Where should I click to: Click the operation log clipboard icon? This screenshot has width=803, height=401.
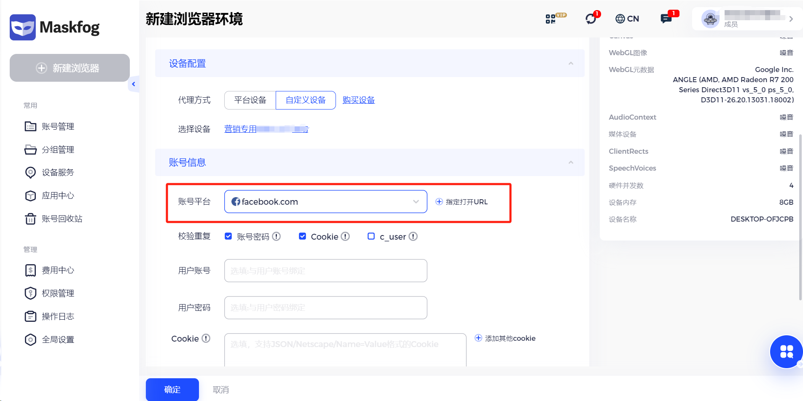point(30,316)
